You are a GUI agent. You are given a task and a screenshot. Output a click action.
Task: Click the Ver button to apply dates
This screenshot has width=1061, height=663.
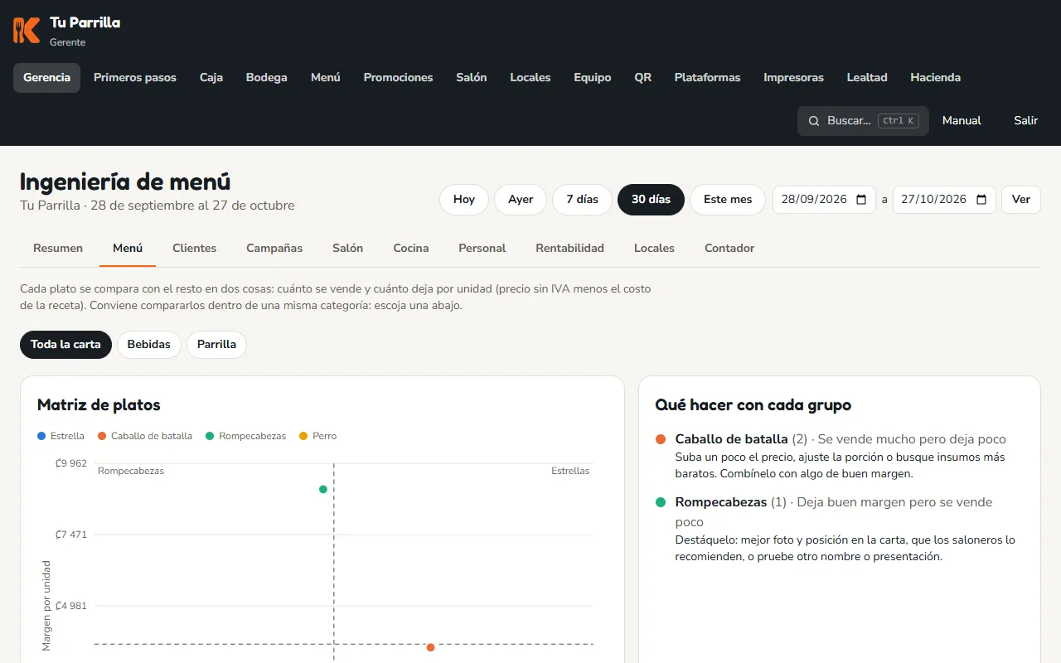point(1021,200)
